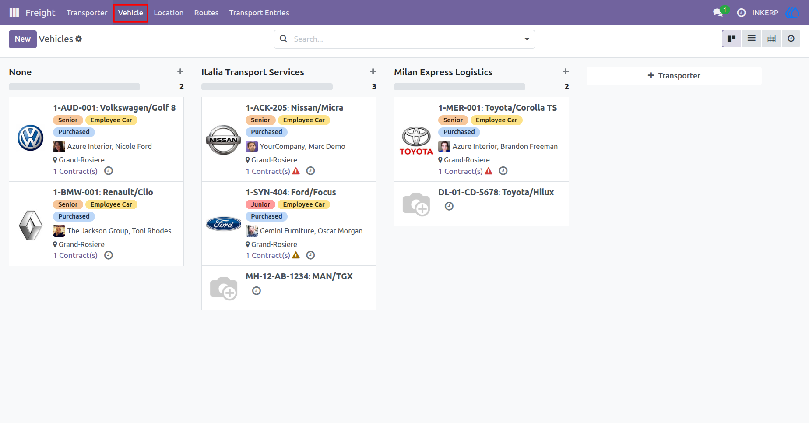Open the Vehicle menu
The image size is (809, 423).
130,13
